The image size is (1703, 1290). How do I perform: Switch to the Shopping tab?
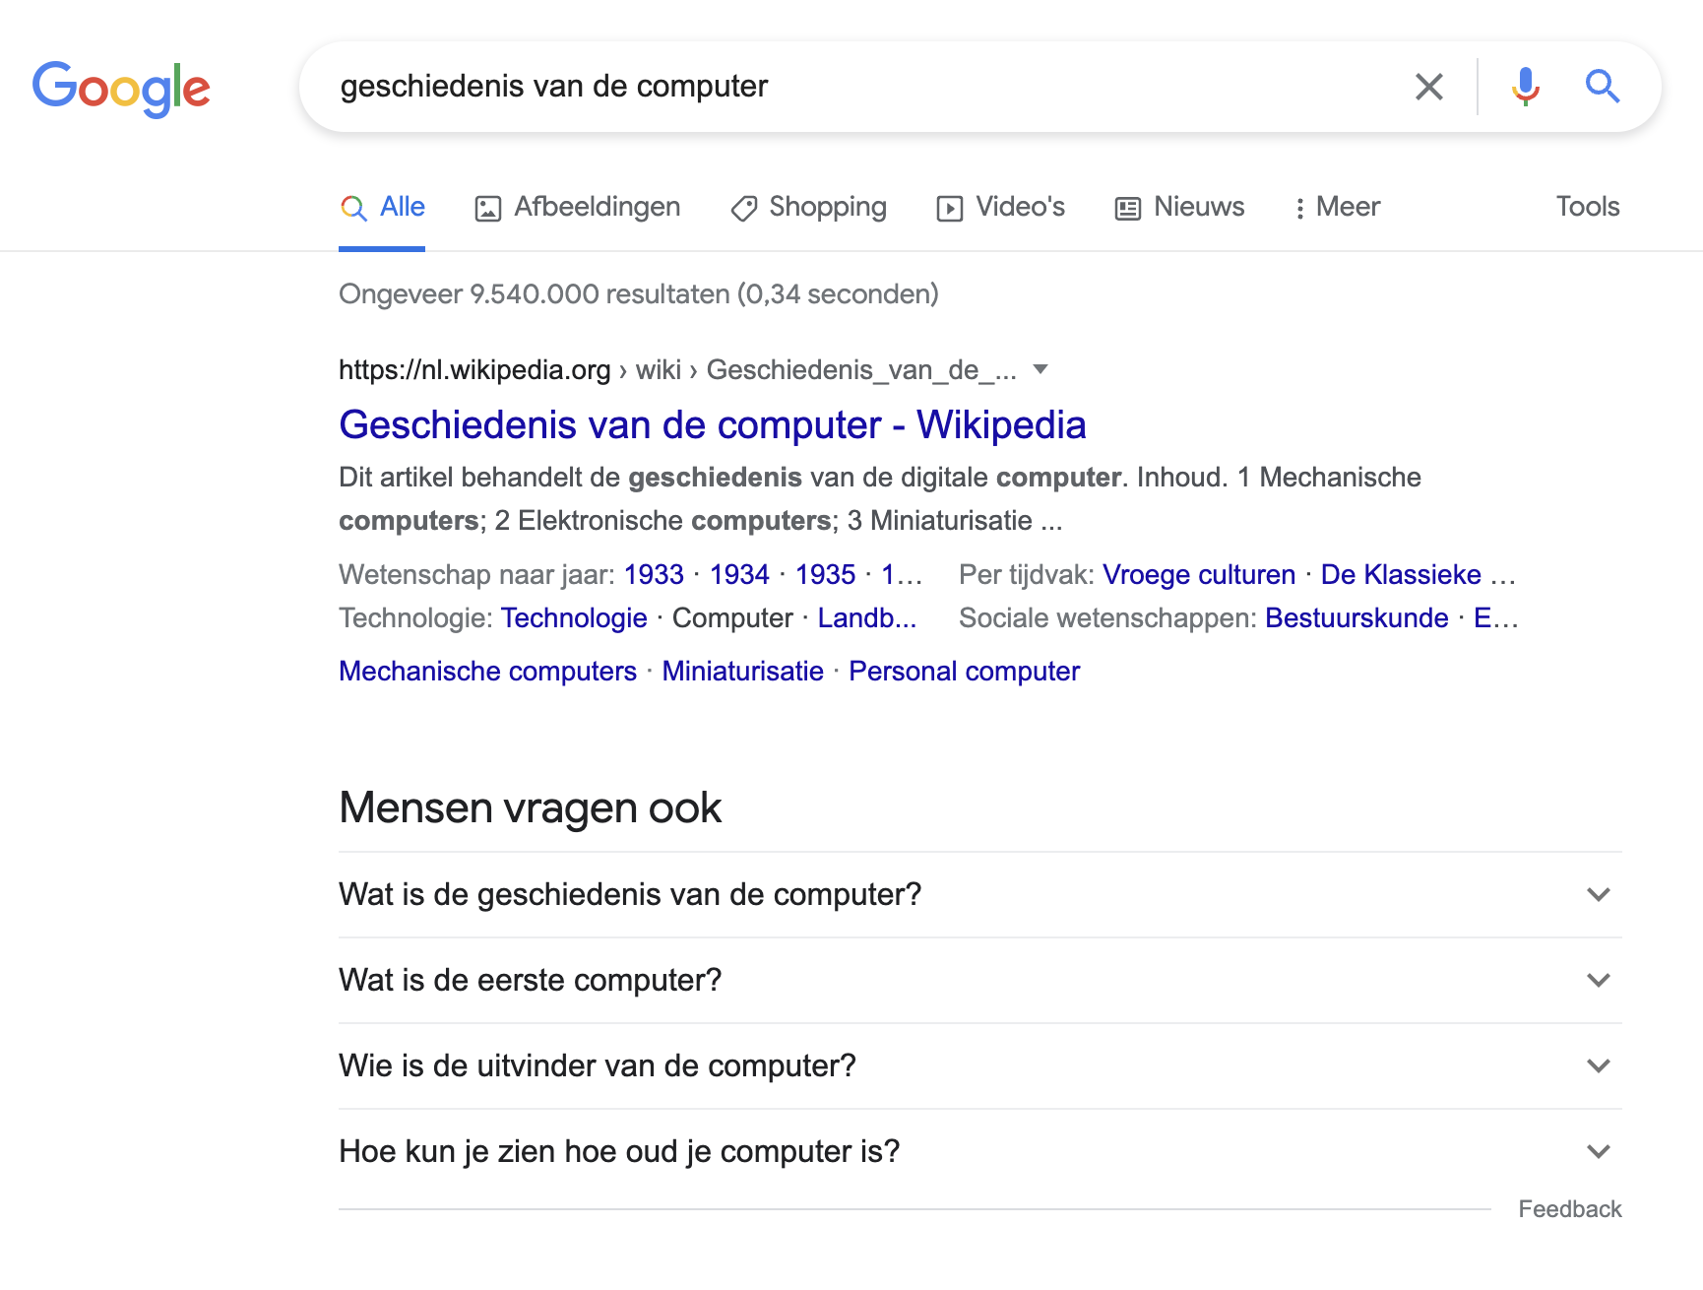coord(808,207)
